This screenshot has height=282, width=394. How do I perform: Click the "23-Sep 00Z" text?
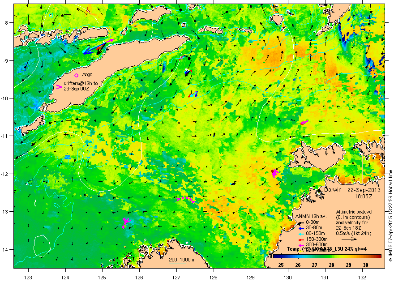coord(76,89)
